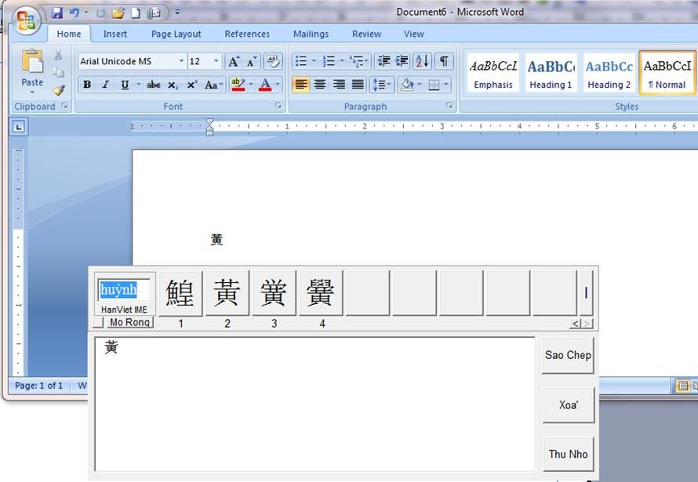
Task: Open the Insert ribbon tab
Action: (x=115, y=34)
